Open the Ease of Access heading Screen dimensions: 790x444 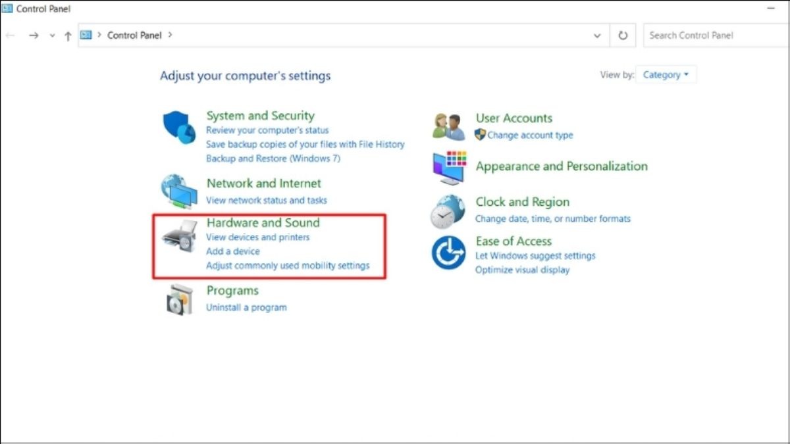pyautogui.click(x=513, y=241)
